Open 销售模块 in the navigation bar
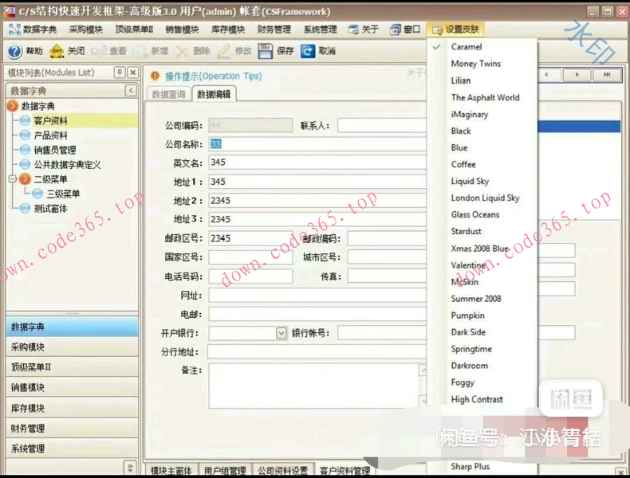The height and width of the screenshot is (478, 630). pos(72,388)
